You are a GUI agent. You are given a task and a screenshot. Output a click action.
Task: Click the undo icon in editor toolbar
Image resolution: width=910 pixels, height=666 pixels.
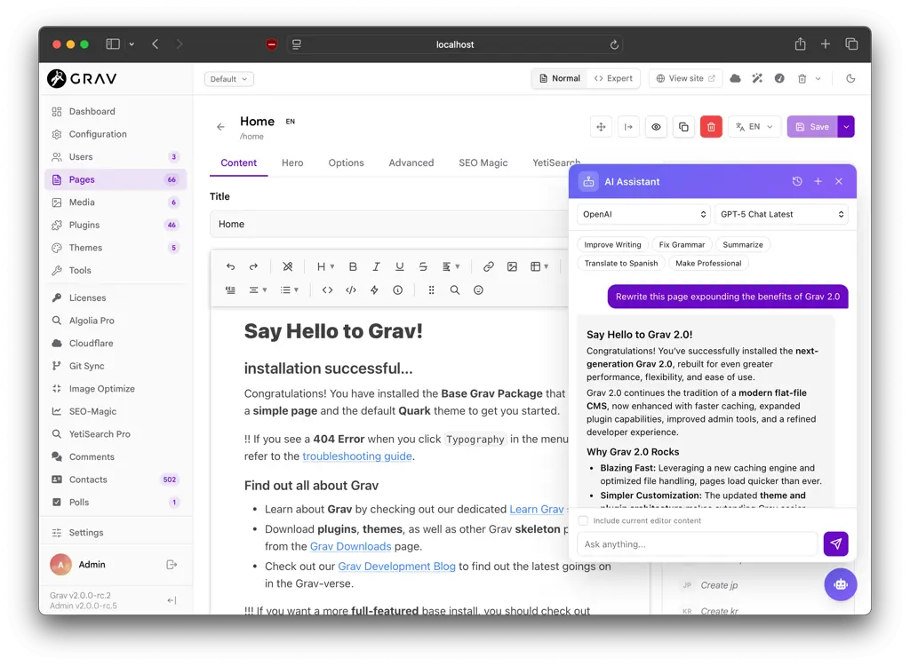coord(230,267)
